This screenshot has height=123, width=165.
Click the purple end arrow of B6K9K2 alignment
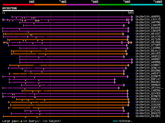point(115,82)
